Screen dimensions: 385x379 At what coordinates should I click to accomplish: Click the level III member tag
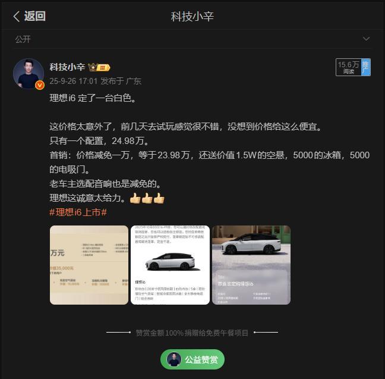(103, 67)
